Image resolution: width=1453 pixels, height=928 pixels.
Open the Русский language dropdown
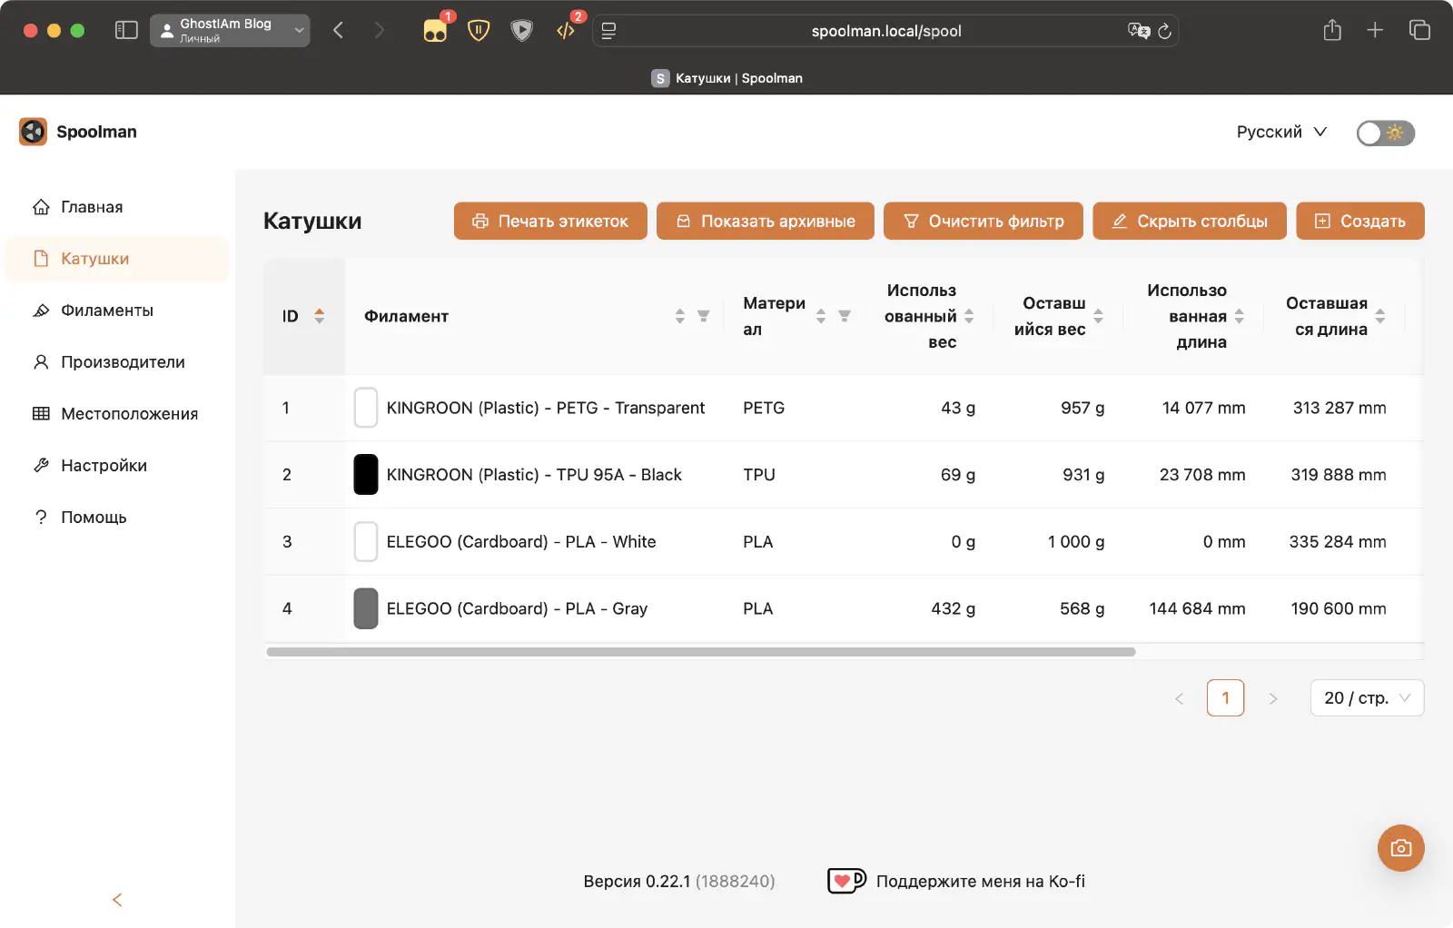point(1281,132)
